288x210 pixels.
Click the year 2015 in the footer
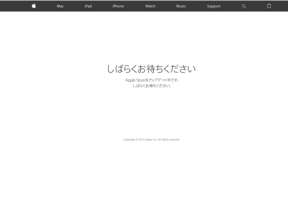tap(142, 139)
